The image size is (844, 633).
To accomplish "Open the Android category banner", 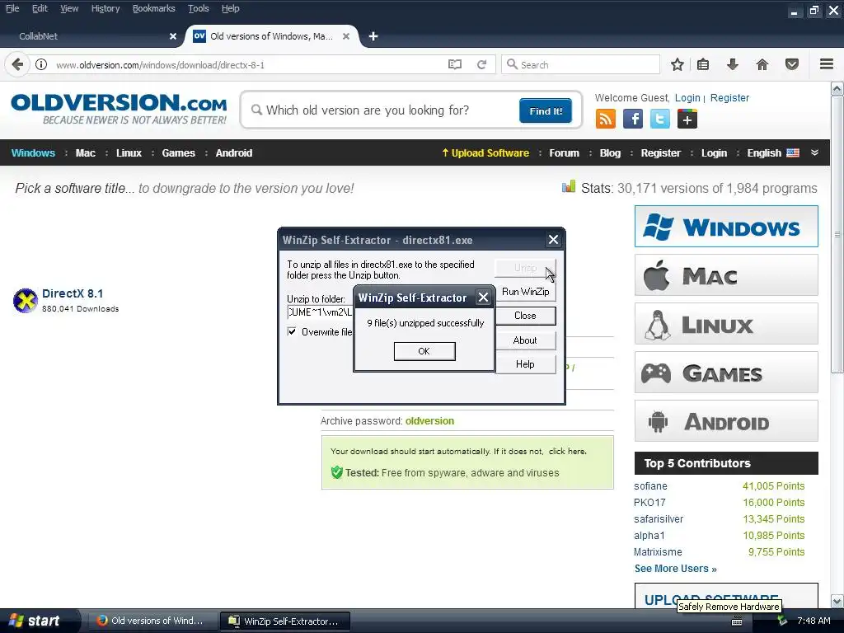I will 726,421.
